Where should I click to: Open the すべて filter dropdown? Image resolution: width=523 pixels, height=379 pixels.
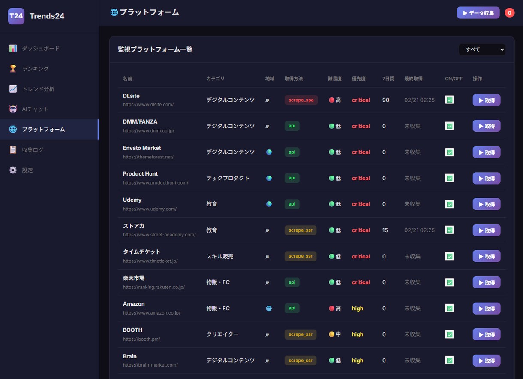[482, 49]
